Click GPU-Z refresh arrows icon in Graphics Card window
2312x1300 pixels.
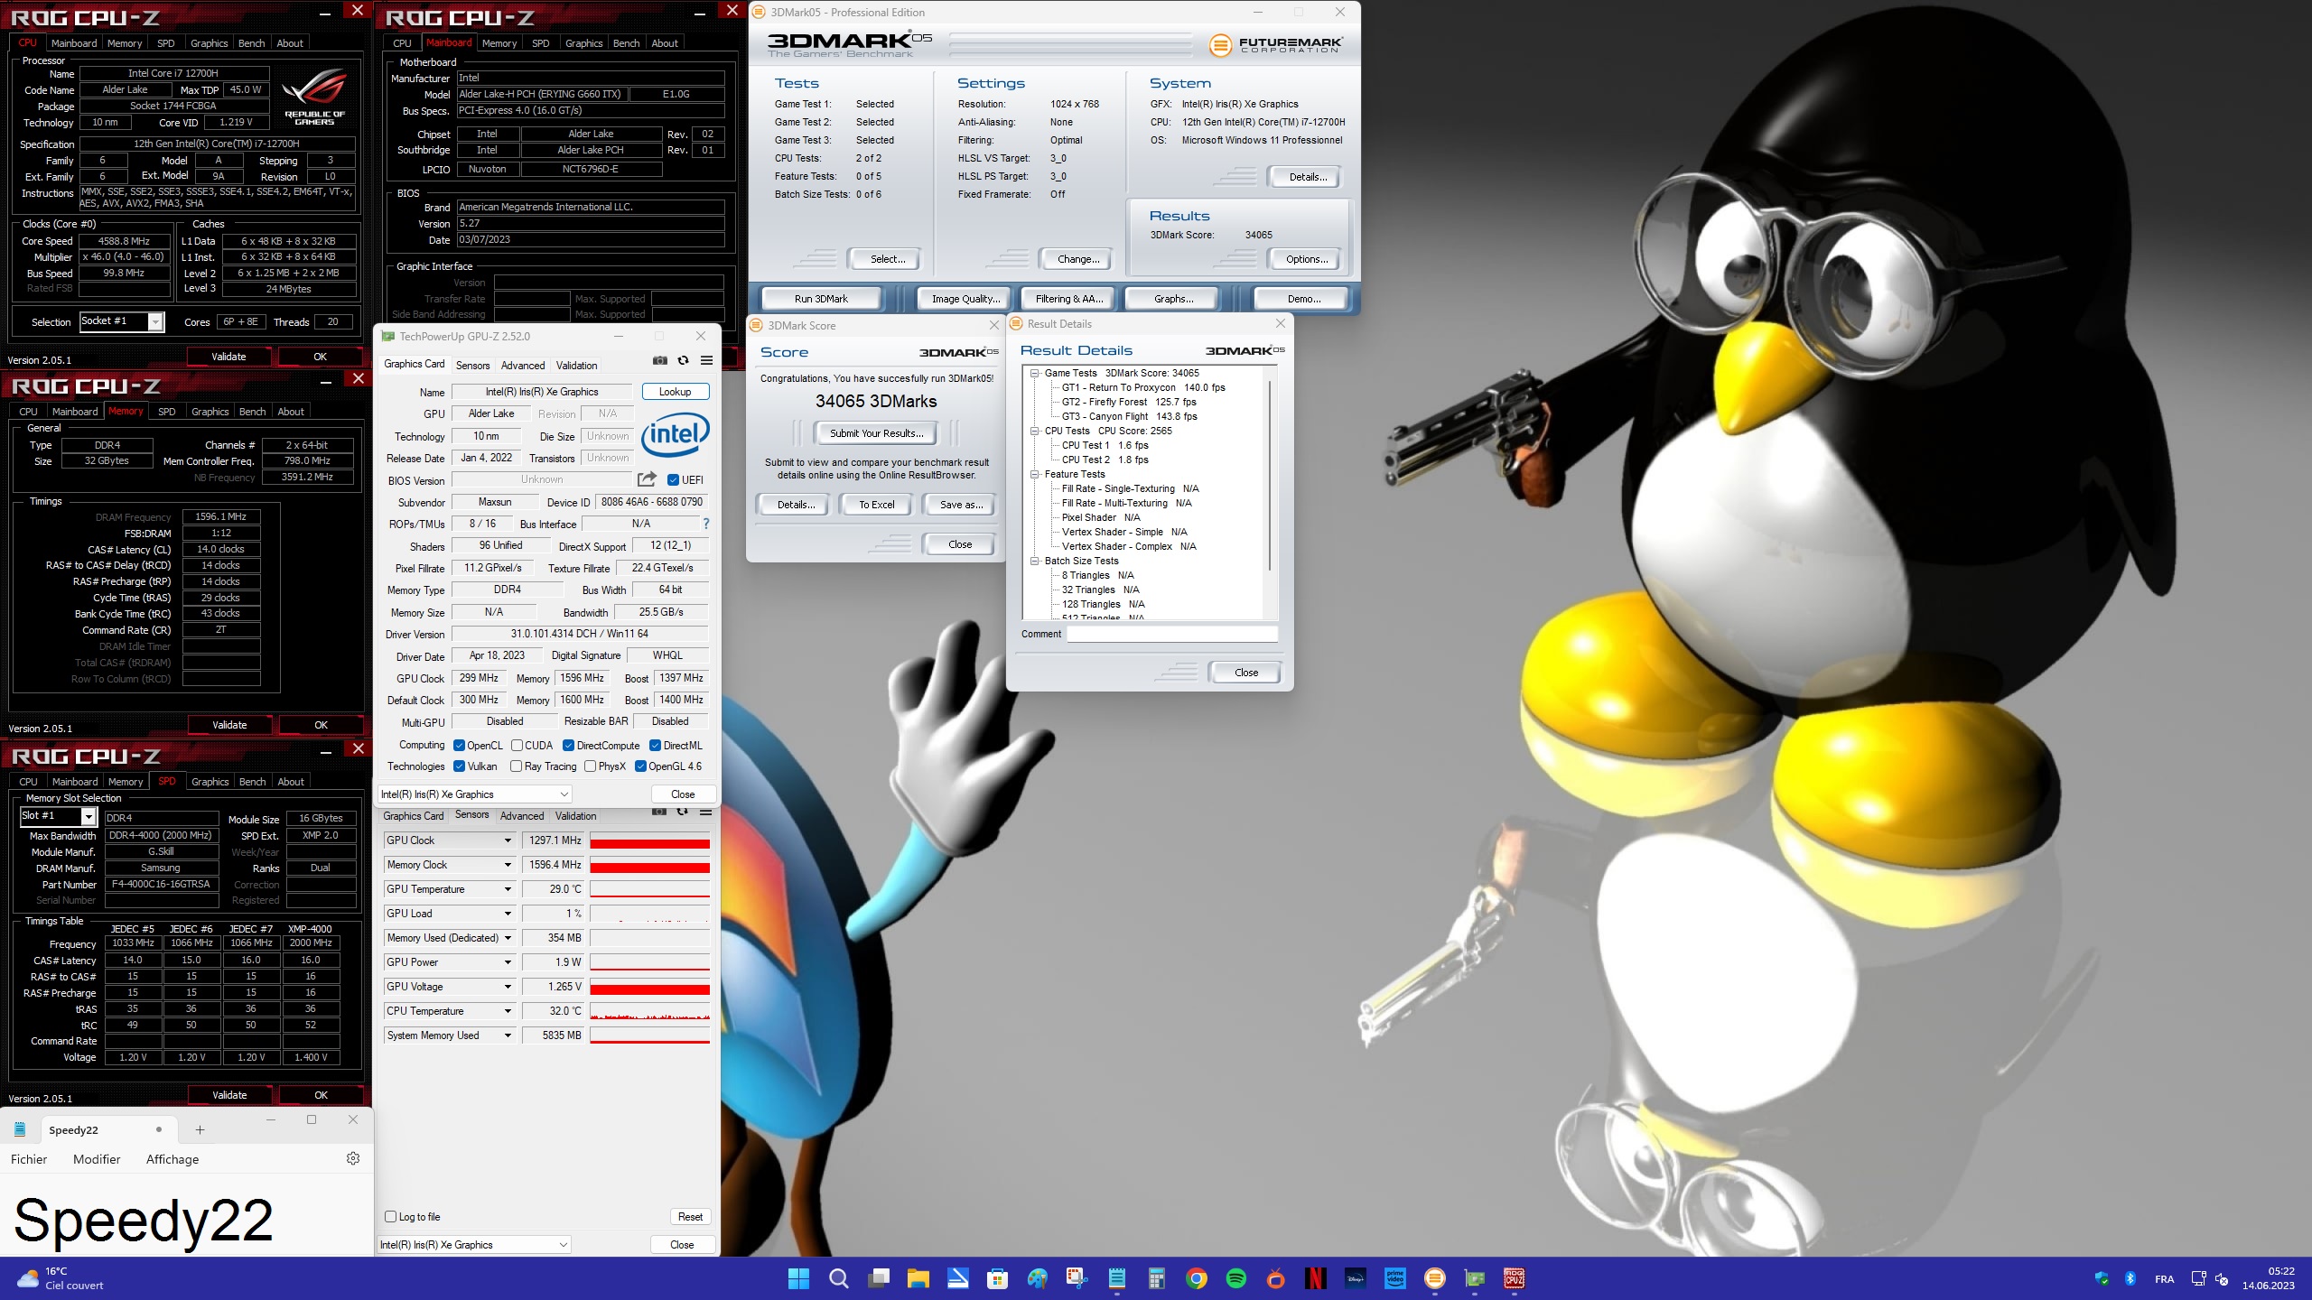point(684,360)
